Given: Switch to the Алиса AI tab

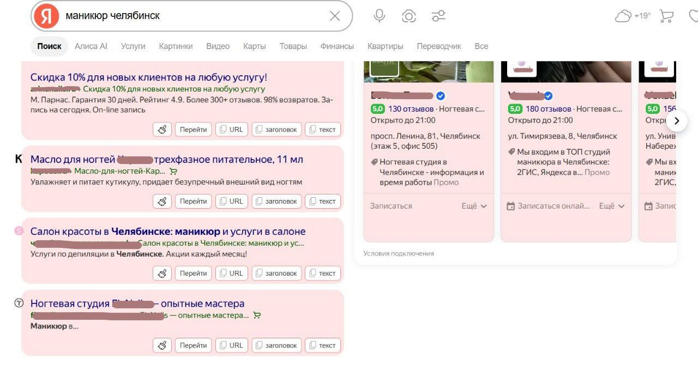Looking at the screenshot, I should pyautogui.click(x=91, y=46).
